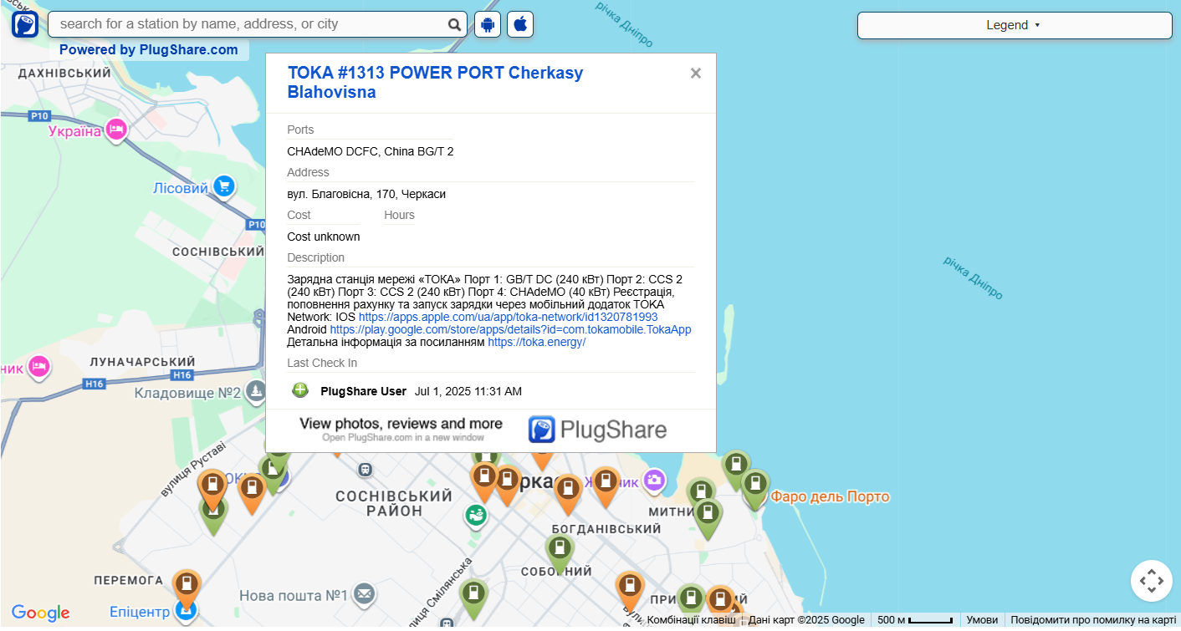Focus the station search input field
This screenshot has width=1181, height=631.
pyautogui.click(x=251, y=24)
